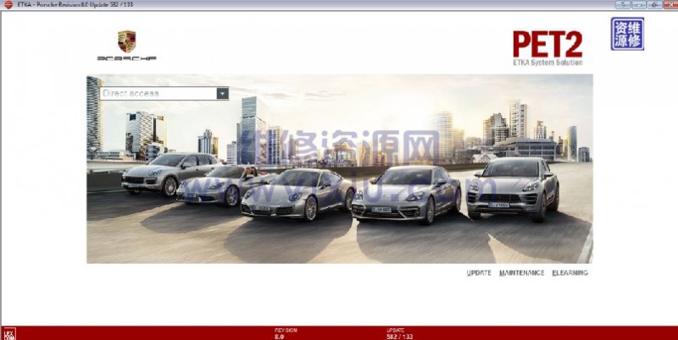678x340 pixels.
Task: Click the Direct access input field
Action: 158,94
